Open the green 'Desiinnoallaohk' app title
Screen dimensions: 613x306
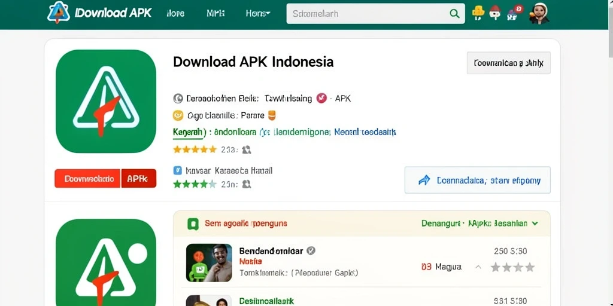[266, 301]
